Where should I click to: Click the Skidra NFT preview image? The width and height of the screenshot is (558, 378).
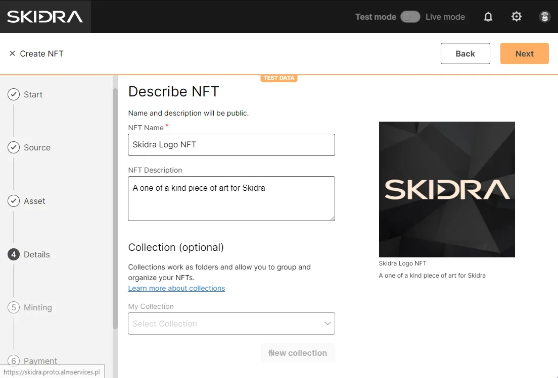447,189
